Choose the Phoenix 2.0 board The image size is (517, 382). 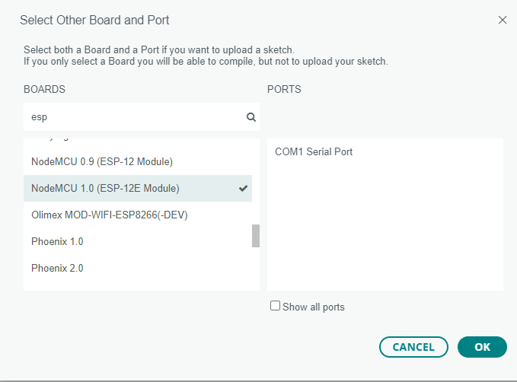(x=57, y=268)
